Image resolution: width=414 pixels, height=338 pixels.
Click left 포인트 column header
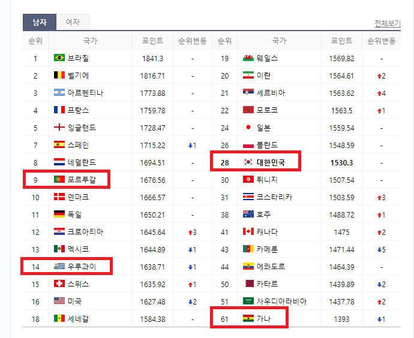152,41
